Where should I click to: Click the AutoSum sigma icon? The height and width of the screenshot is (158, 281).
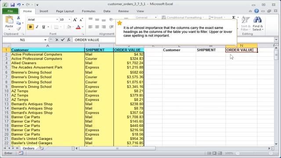click(x=234, y=18)
